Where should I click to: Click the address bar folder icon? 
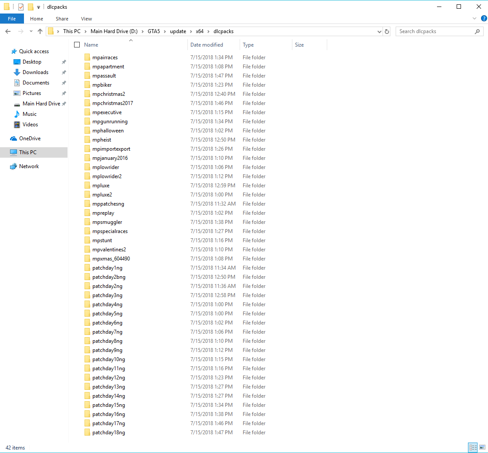(51, 31)
